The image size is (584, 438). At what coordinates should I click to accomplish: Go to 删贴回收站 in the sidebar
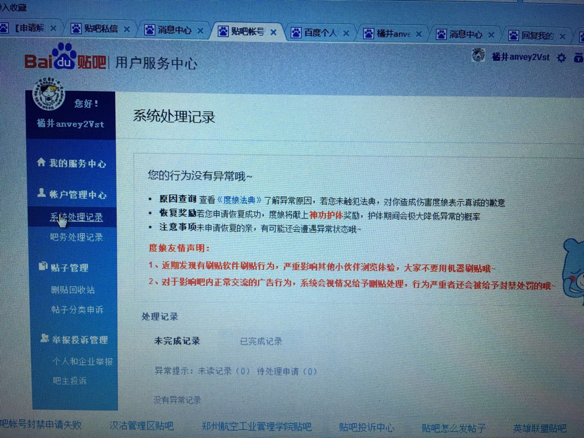coord(73,290)
